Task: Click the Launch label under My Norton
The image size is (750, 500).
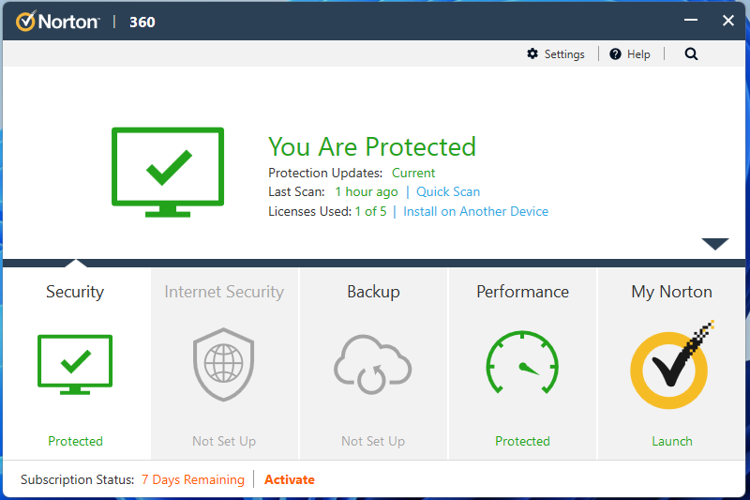Action: click(671, 441)
